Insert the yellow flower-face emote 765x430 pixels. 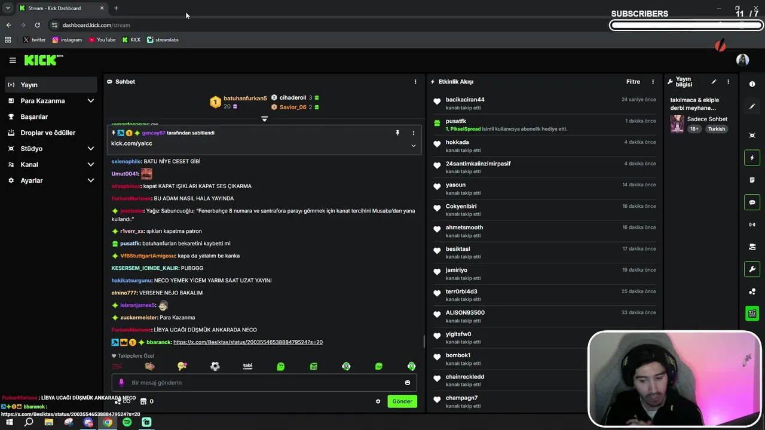pos(182,366)
